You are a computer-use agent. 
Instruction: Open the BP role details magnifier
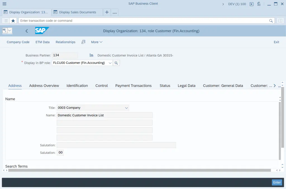pos(116,63)
